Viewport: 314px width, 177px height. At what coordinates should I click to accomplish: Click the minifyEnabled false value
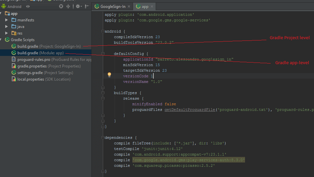point(170,104)
